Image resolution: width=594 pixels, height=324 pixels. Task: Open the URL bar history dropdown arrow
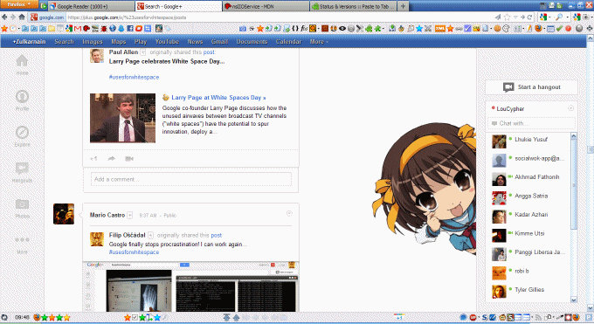[515, 17]
